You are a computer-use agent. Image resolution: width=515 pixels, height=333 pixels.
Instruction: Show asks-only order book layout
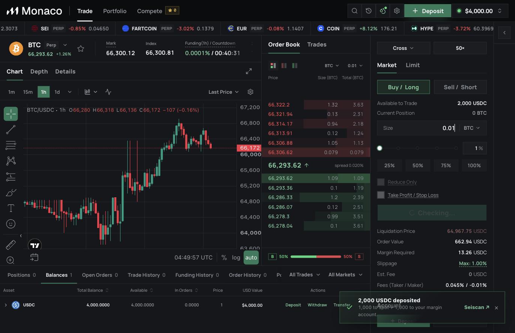pyautogui.click(x=284, y=66)
